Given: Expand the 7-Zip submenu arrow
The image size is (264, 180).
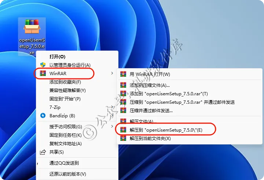Looking at the screenshot, I should point(112,107).
